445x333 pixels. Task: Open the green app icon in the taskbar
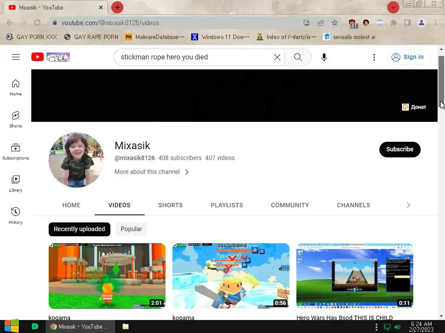click(35, 326)
